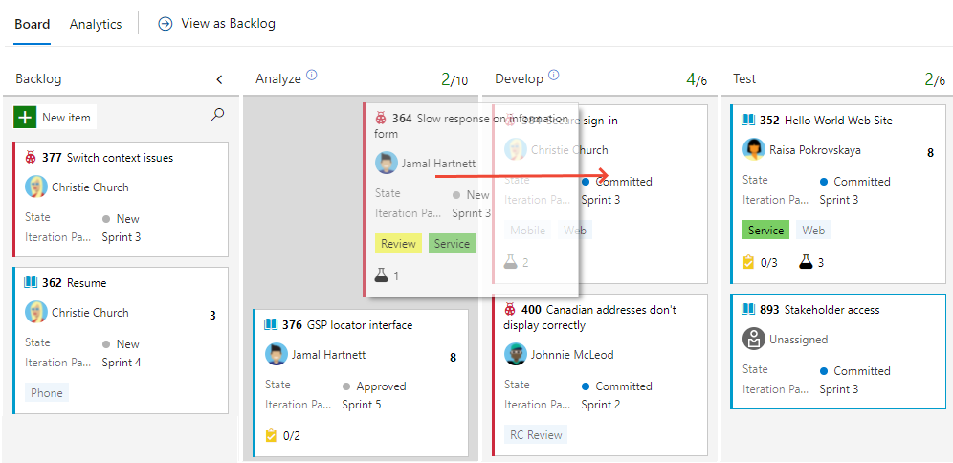This screenshot has height=463, width=953.
Task: Click Jamal Hartnett avatar on item 376
Action: coord(277,354)
